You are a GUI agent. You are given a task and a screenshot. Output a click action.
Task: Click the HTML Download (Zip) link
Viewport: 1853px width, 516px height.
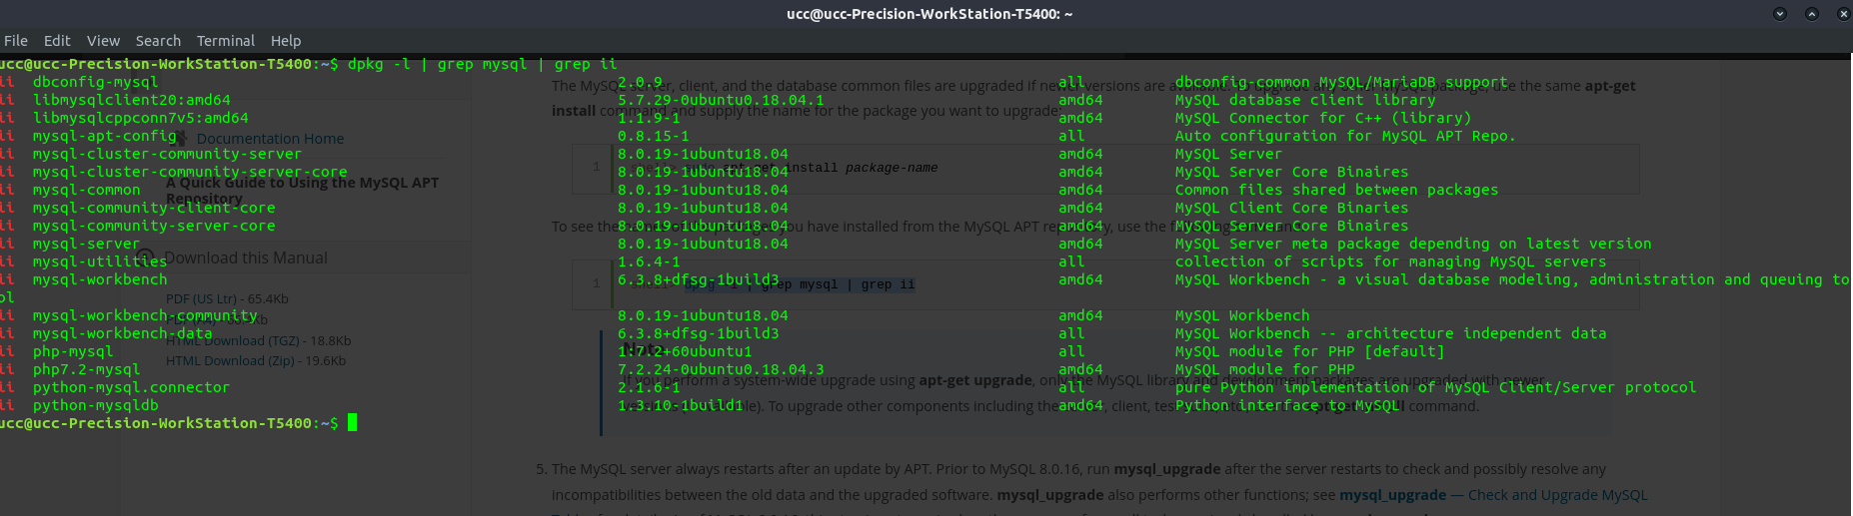point(256,361)
